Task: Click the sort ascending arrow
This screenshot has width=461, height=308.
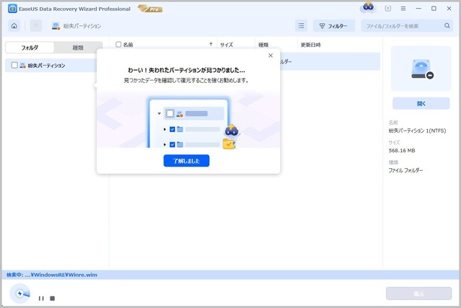Action: (211, 45)
